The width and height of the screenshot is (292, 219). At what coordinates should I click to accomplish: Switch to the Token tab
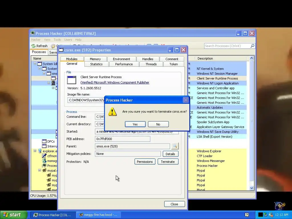tap(174, 64)
